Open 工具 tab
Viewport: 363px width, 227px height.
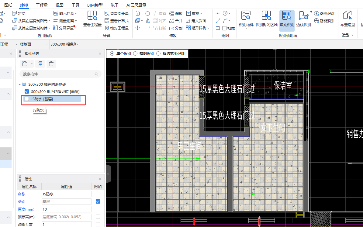coord(75,5)
